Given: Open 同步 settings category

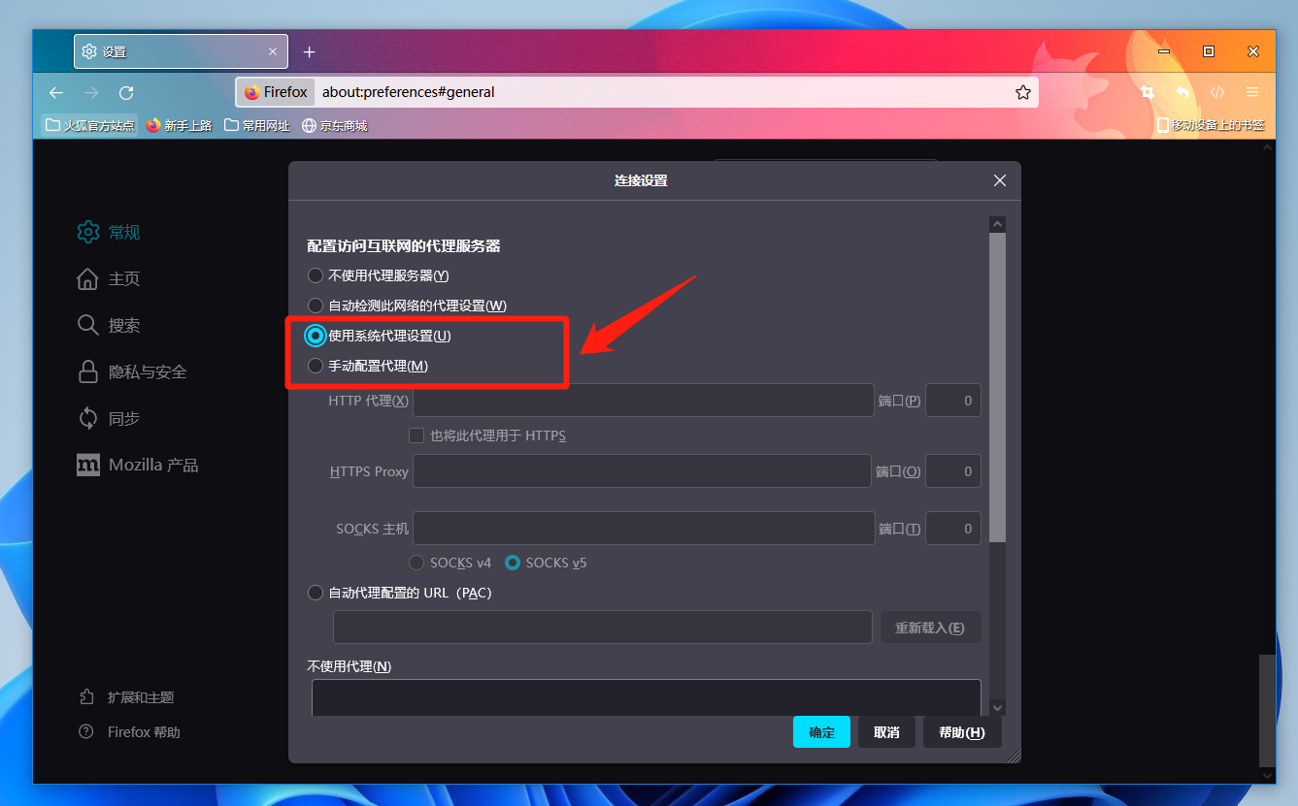Looking at the screenshot, I should 109,418.
